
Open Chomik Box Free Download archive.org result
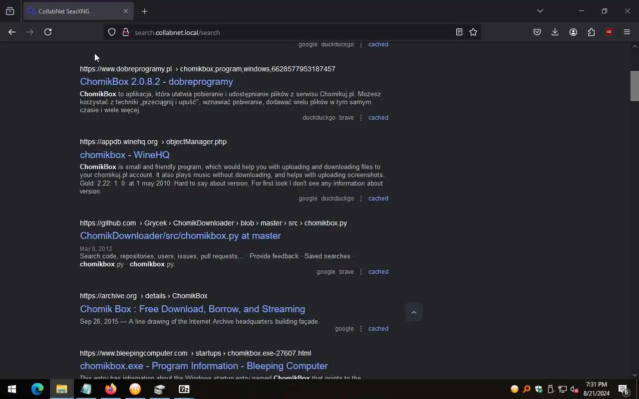pos(192,309)
